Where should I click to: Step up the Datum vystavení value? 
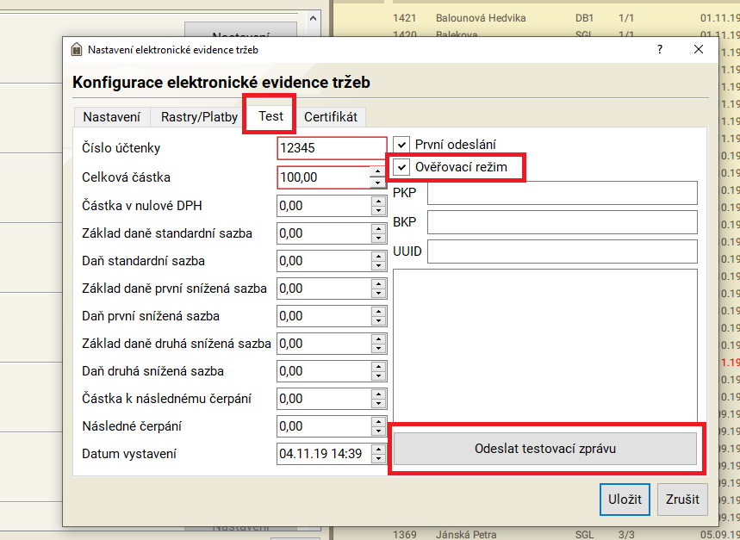(x=377, y=449)
